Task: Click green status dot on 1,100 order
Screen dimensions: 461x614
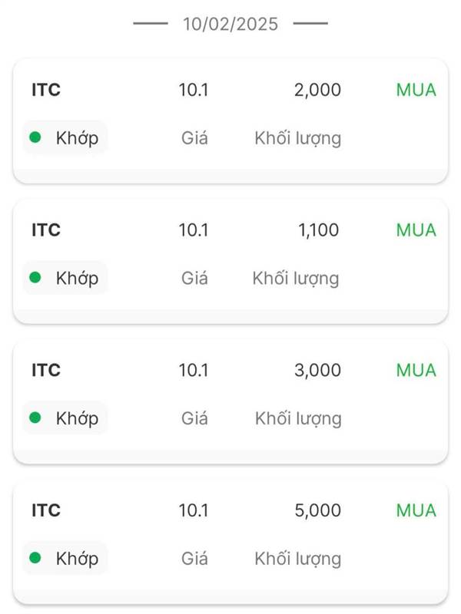Action: (x=35, y=277)
